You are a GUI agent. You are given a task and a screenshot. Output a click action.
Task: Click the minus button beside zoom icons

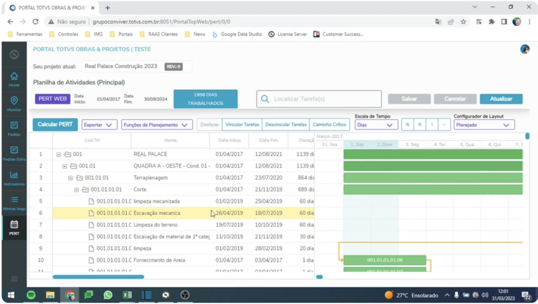tap(444, 125)
